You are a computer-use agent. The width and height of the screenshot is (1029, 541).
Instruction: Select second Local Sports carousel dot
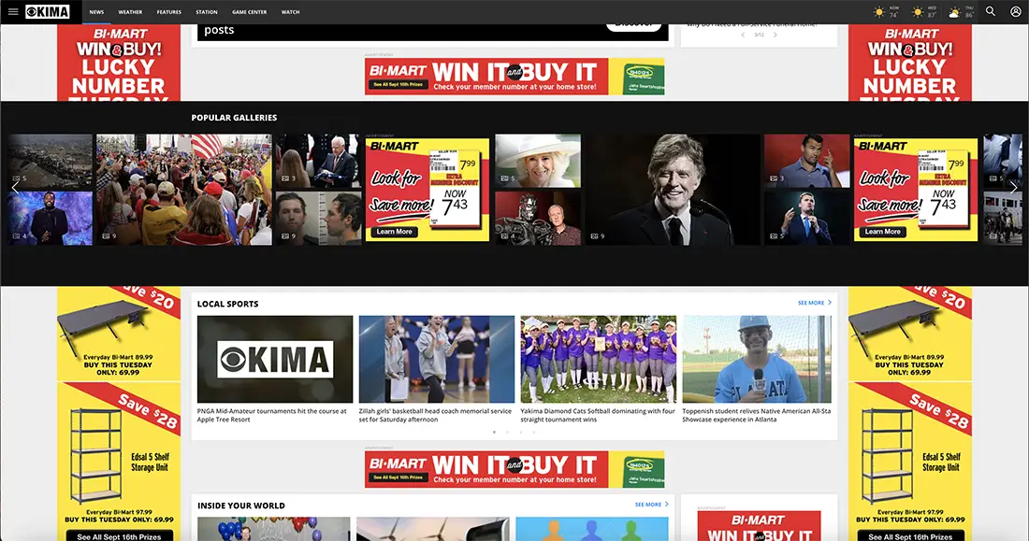pyautogui.click(x=507, y=432)
